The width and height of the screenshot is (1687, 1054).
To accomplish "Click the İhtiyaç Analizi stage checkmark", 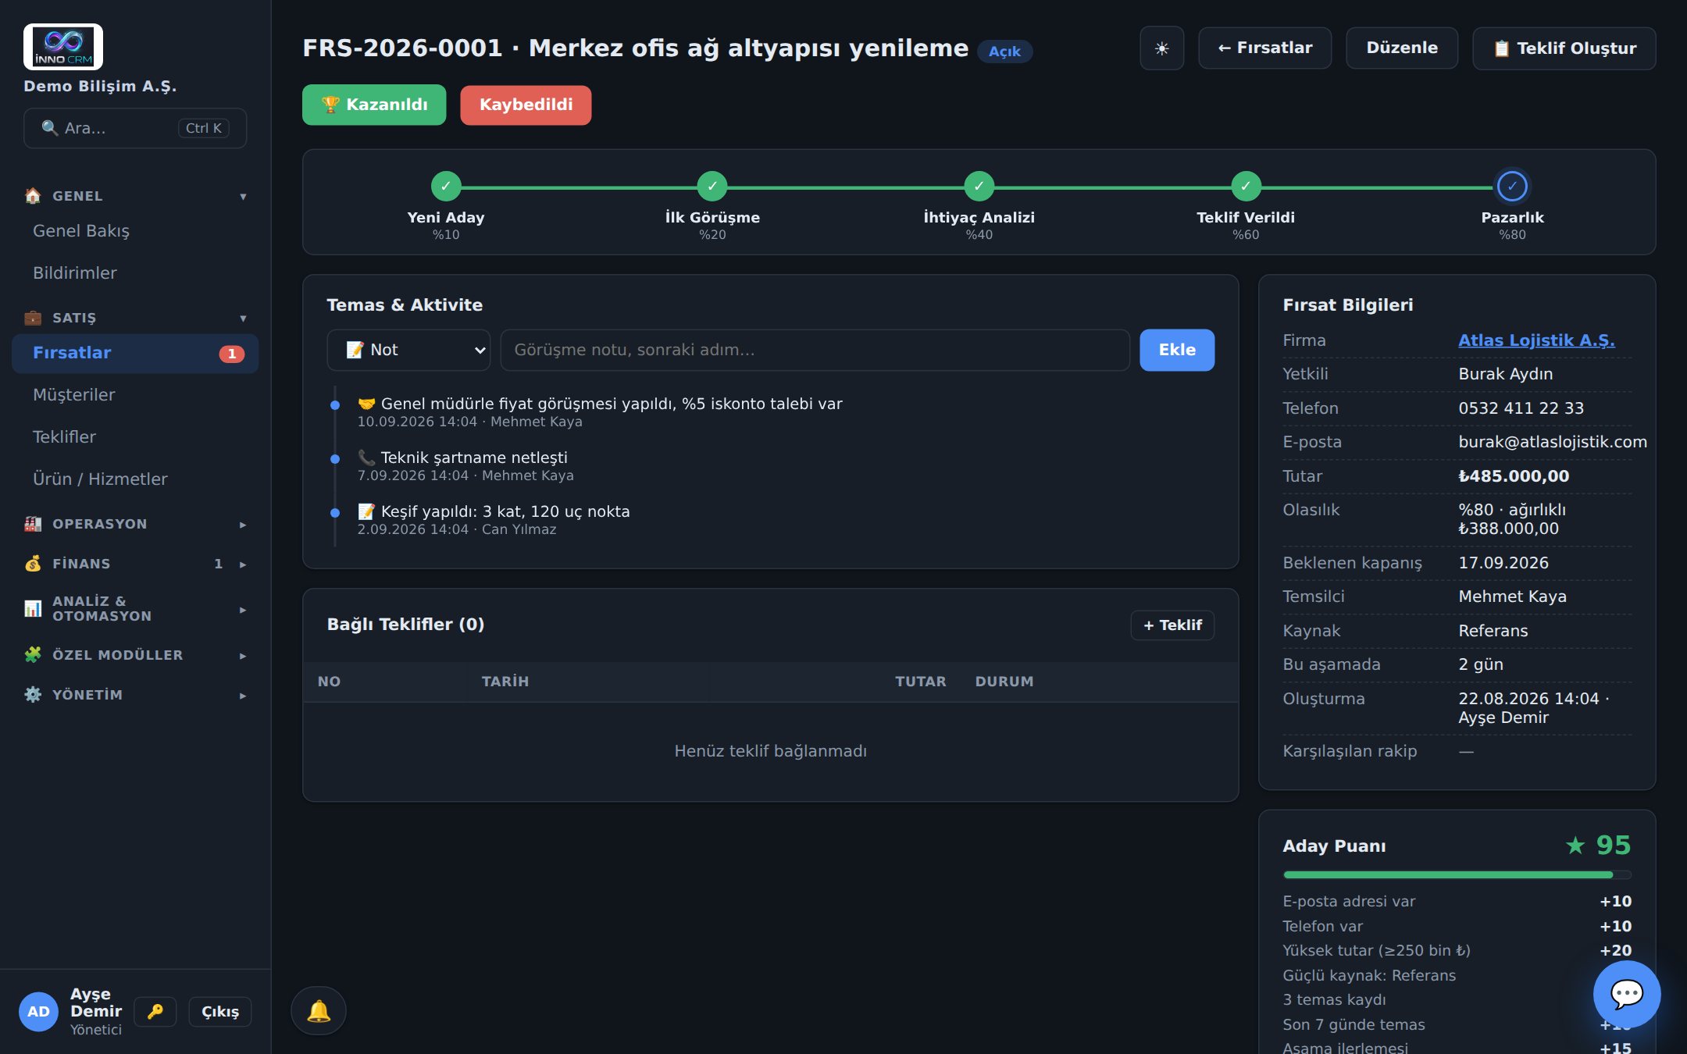I will (979, 187).
